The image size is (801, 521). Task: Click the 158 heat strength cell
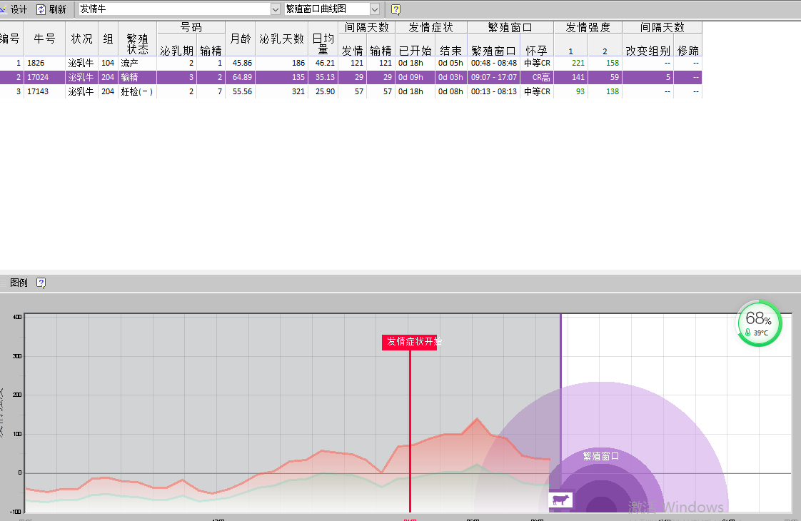coord(605,63)
